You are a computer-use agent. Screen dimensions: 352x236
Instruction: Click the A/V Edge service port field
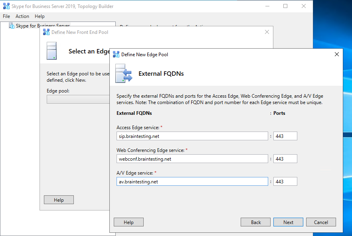(285, 182)
